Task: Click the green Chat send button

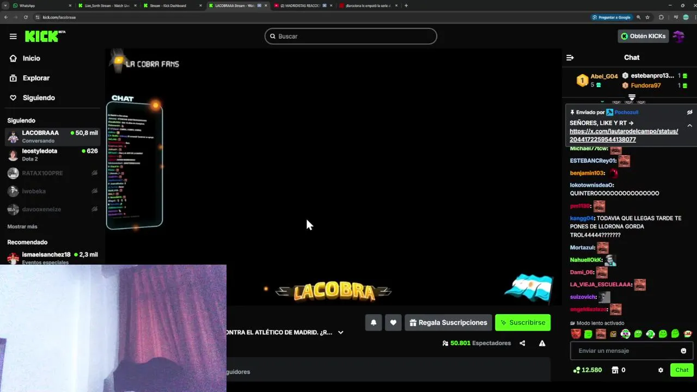Action: pos(682,370)
